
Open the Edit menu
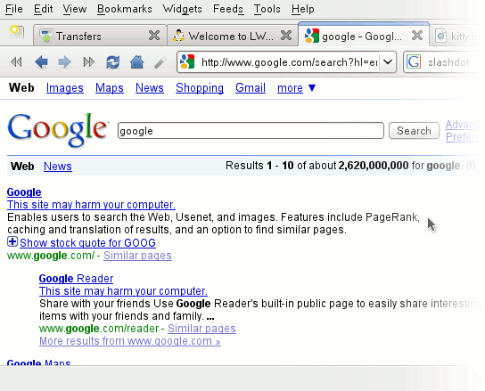(44, 9)
